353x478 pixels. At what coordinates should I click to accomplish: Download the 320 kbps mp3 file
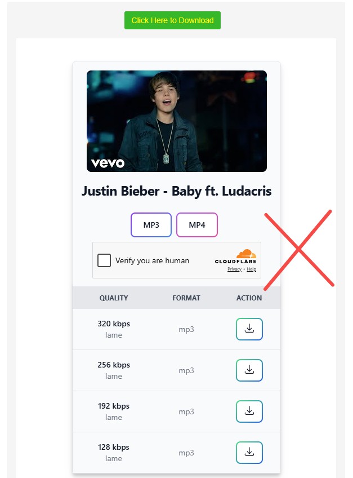click(x=249, y=329)
